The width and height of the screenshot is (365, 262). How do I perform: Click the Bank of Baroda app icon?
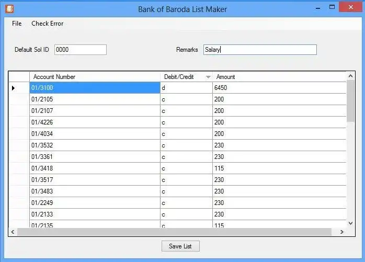(x=9, y=9)
